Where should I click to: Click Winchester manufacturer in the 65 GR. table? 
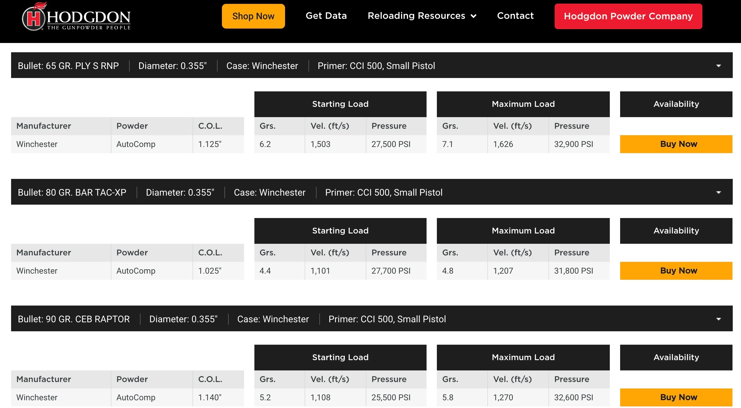point(37,144)
